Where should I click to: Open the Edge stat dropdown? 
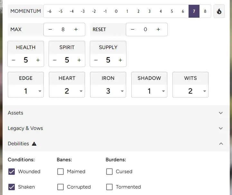[26, 91]
